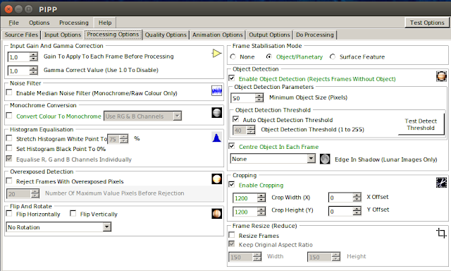The image size is (451, 271).
Task: Click the flip and rotate Jupiter icon
Action: 216,213
